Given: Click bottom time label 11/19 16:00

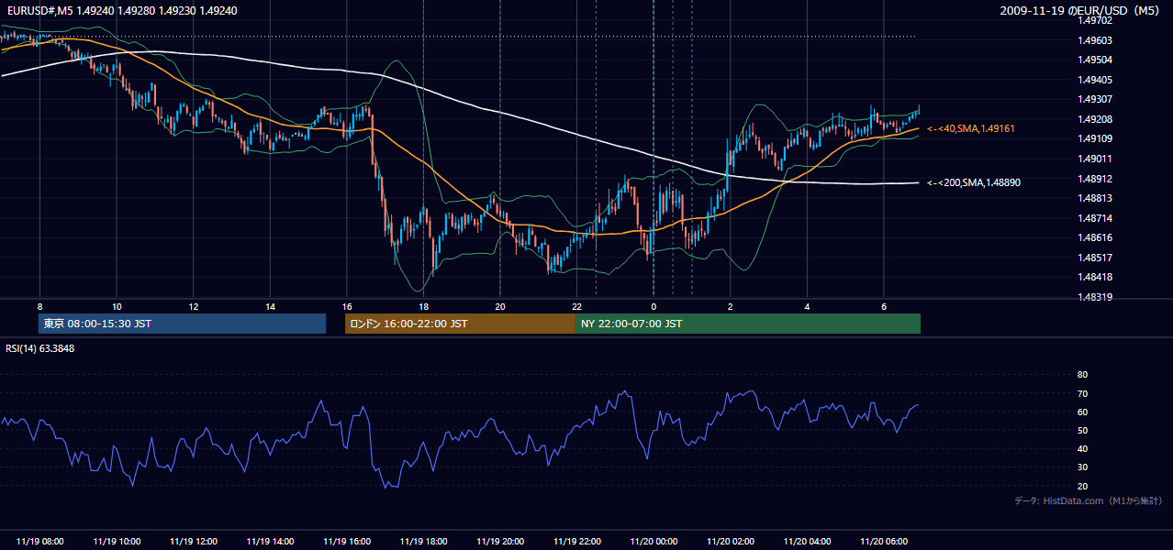Looking at the screenshot, I should coord(347,542).
